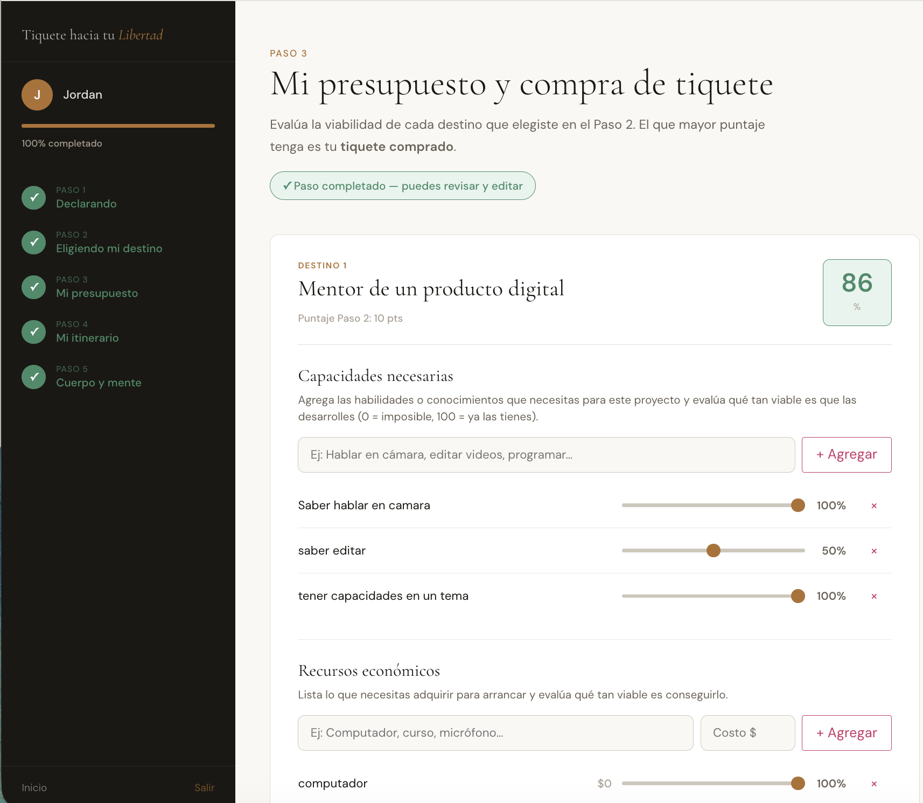Click the Paso 2 green checkmark icon
Viewport: 923px width, 803px height.
click(x=34, y=243)
